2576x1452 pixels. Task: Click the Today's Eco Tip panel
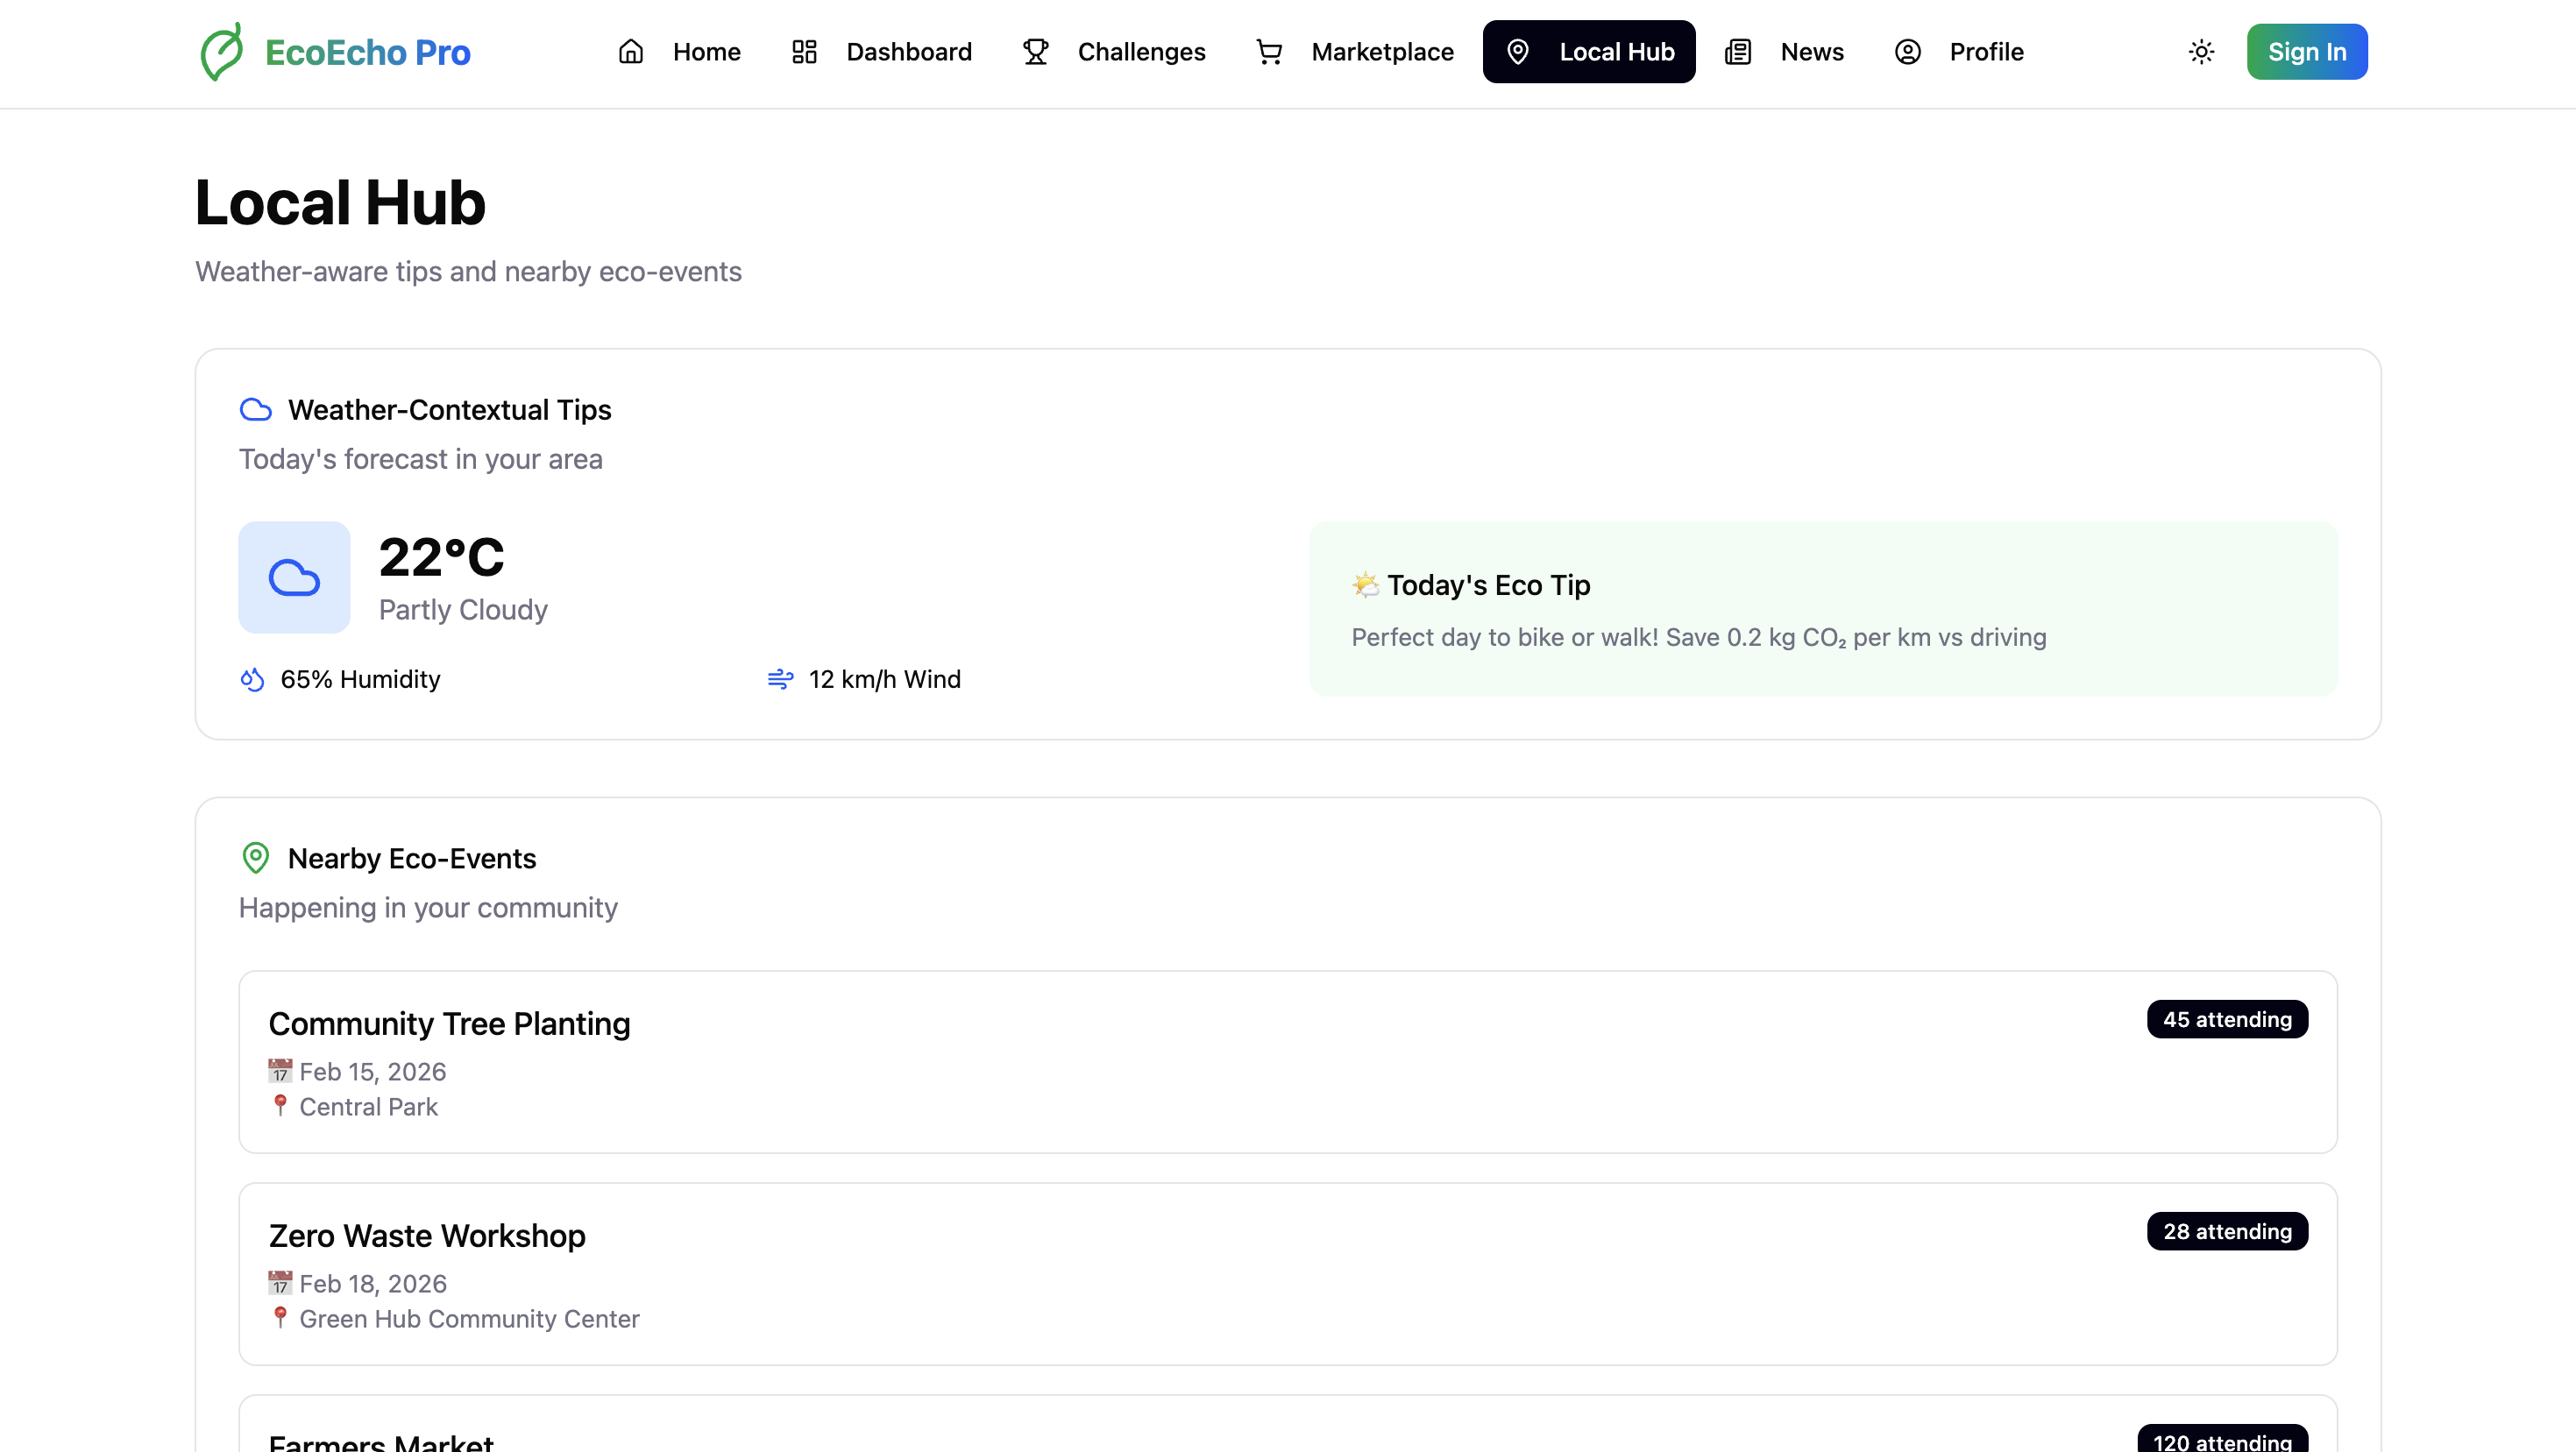pos(1822,608)
